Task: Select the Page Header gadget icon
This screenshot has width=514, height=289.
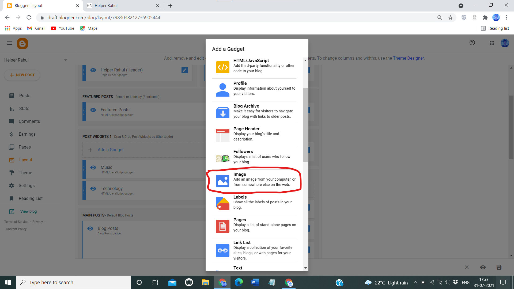Action: point(222,135)
